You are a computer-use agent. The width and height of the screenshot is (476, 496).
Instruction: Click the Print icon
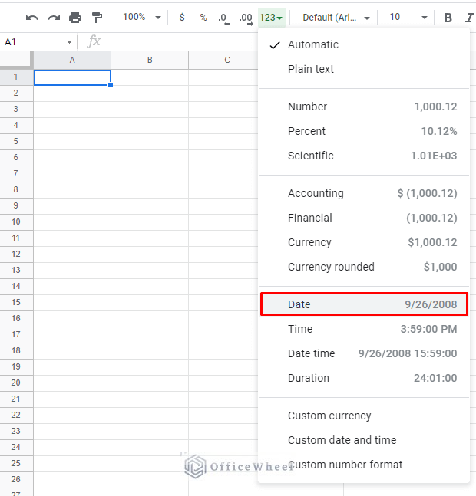click(75, 18)
